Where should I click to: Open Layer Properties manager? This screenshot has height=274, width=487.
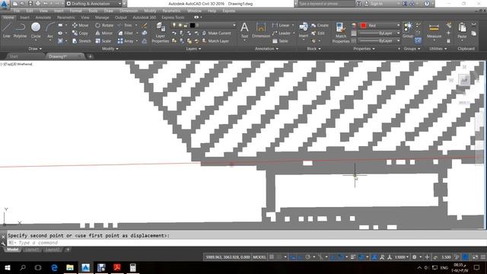[x=161, y=33]
